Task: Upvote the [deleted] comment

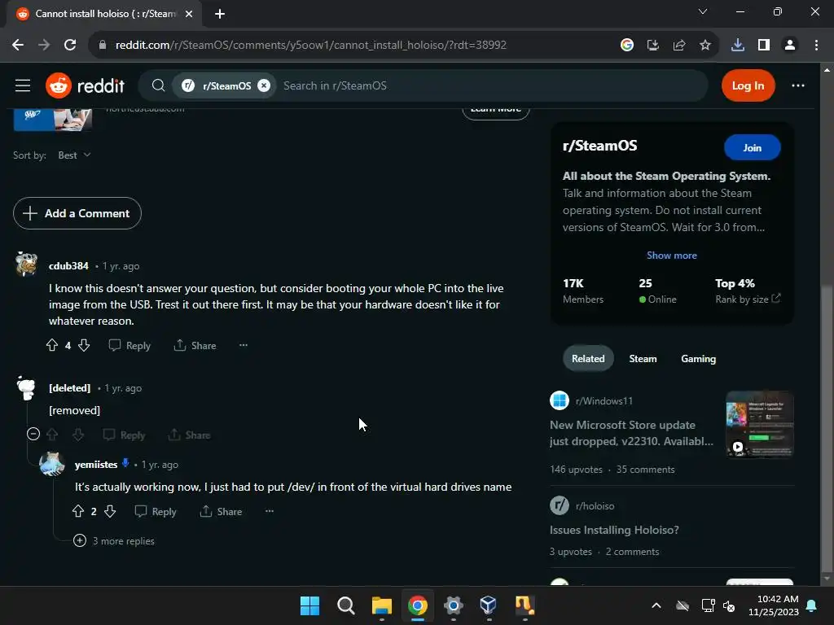Action: (x=52, y=435)
